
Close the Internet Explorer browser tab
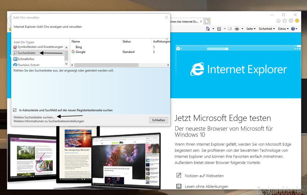201,22
